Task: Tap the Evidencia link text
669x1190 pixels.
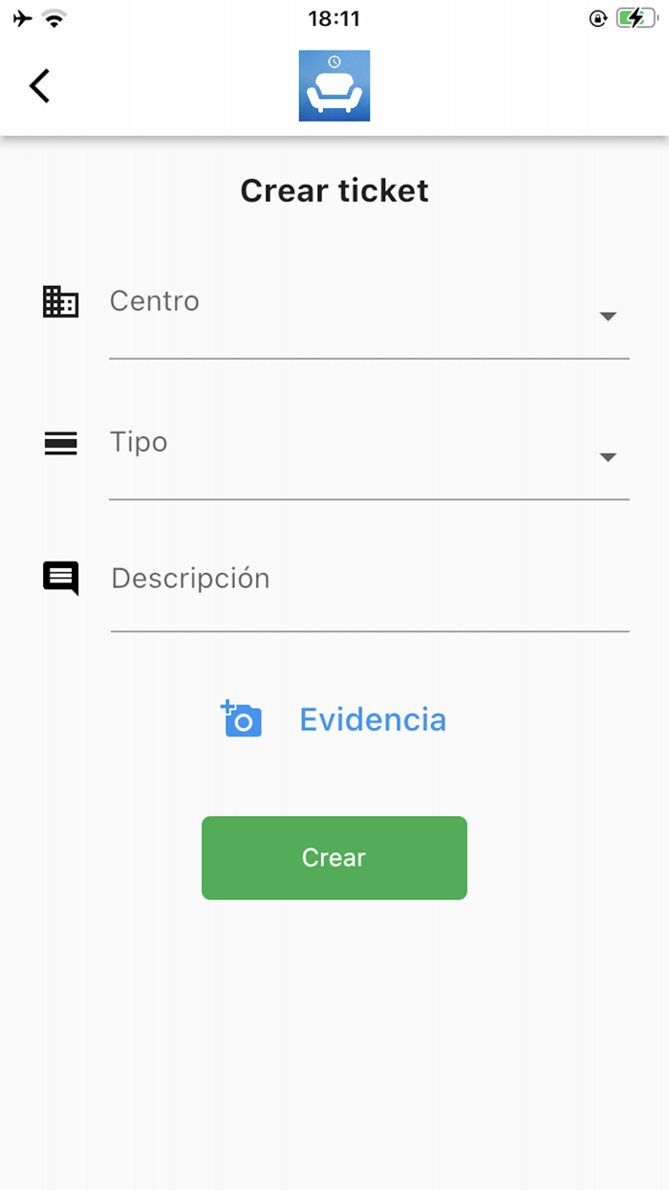Action: coord(373,719)
